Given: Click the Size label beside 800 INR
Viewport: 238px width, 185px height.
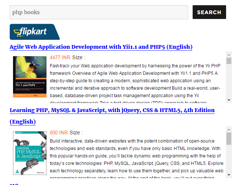Looking at the screenshot, I should click(76, 133).
